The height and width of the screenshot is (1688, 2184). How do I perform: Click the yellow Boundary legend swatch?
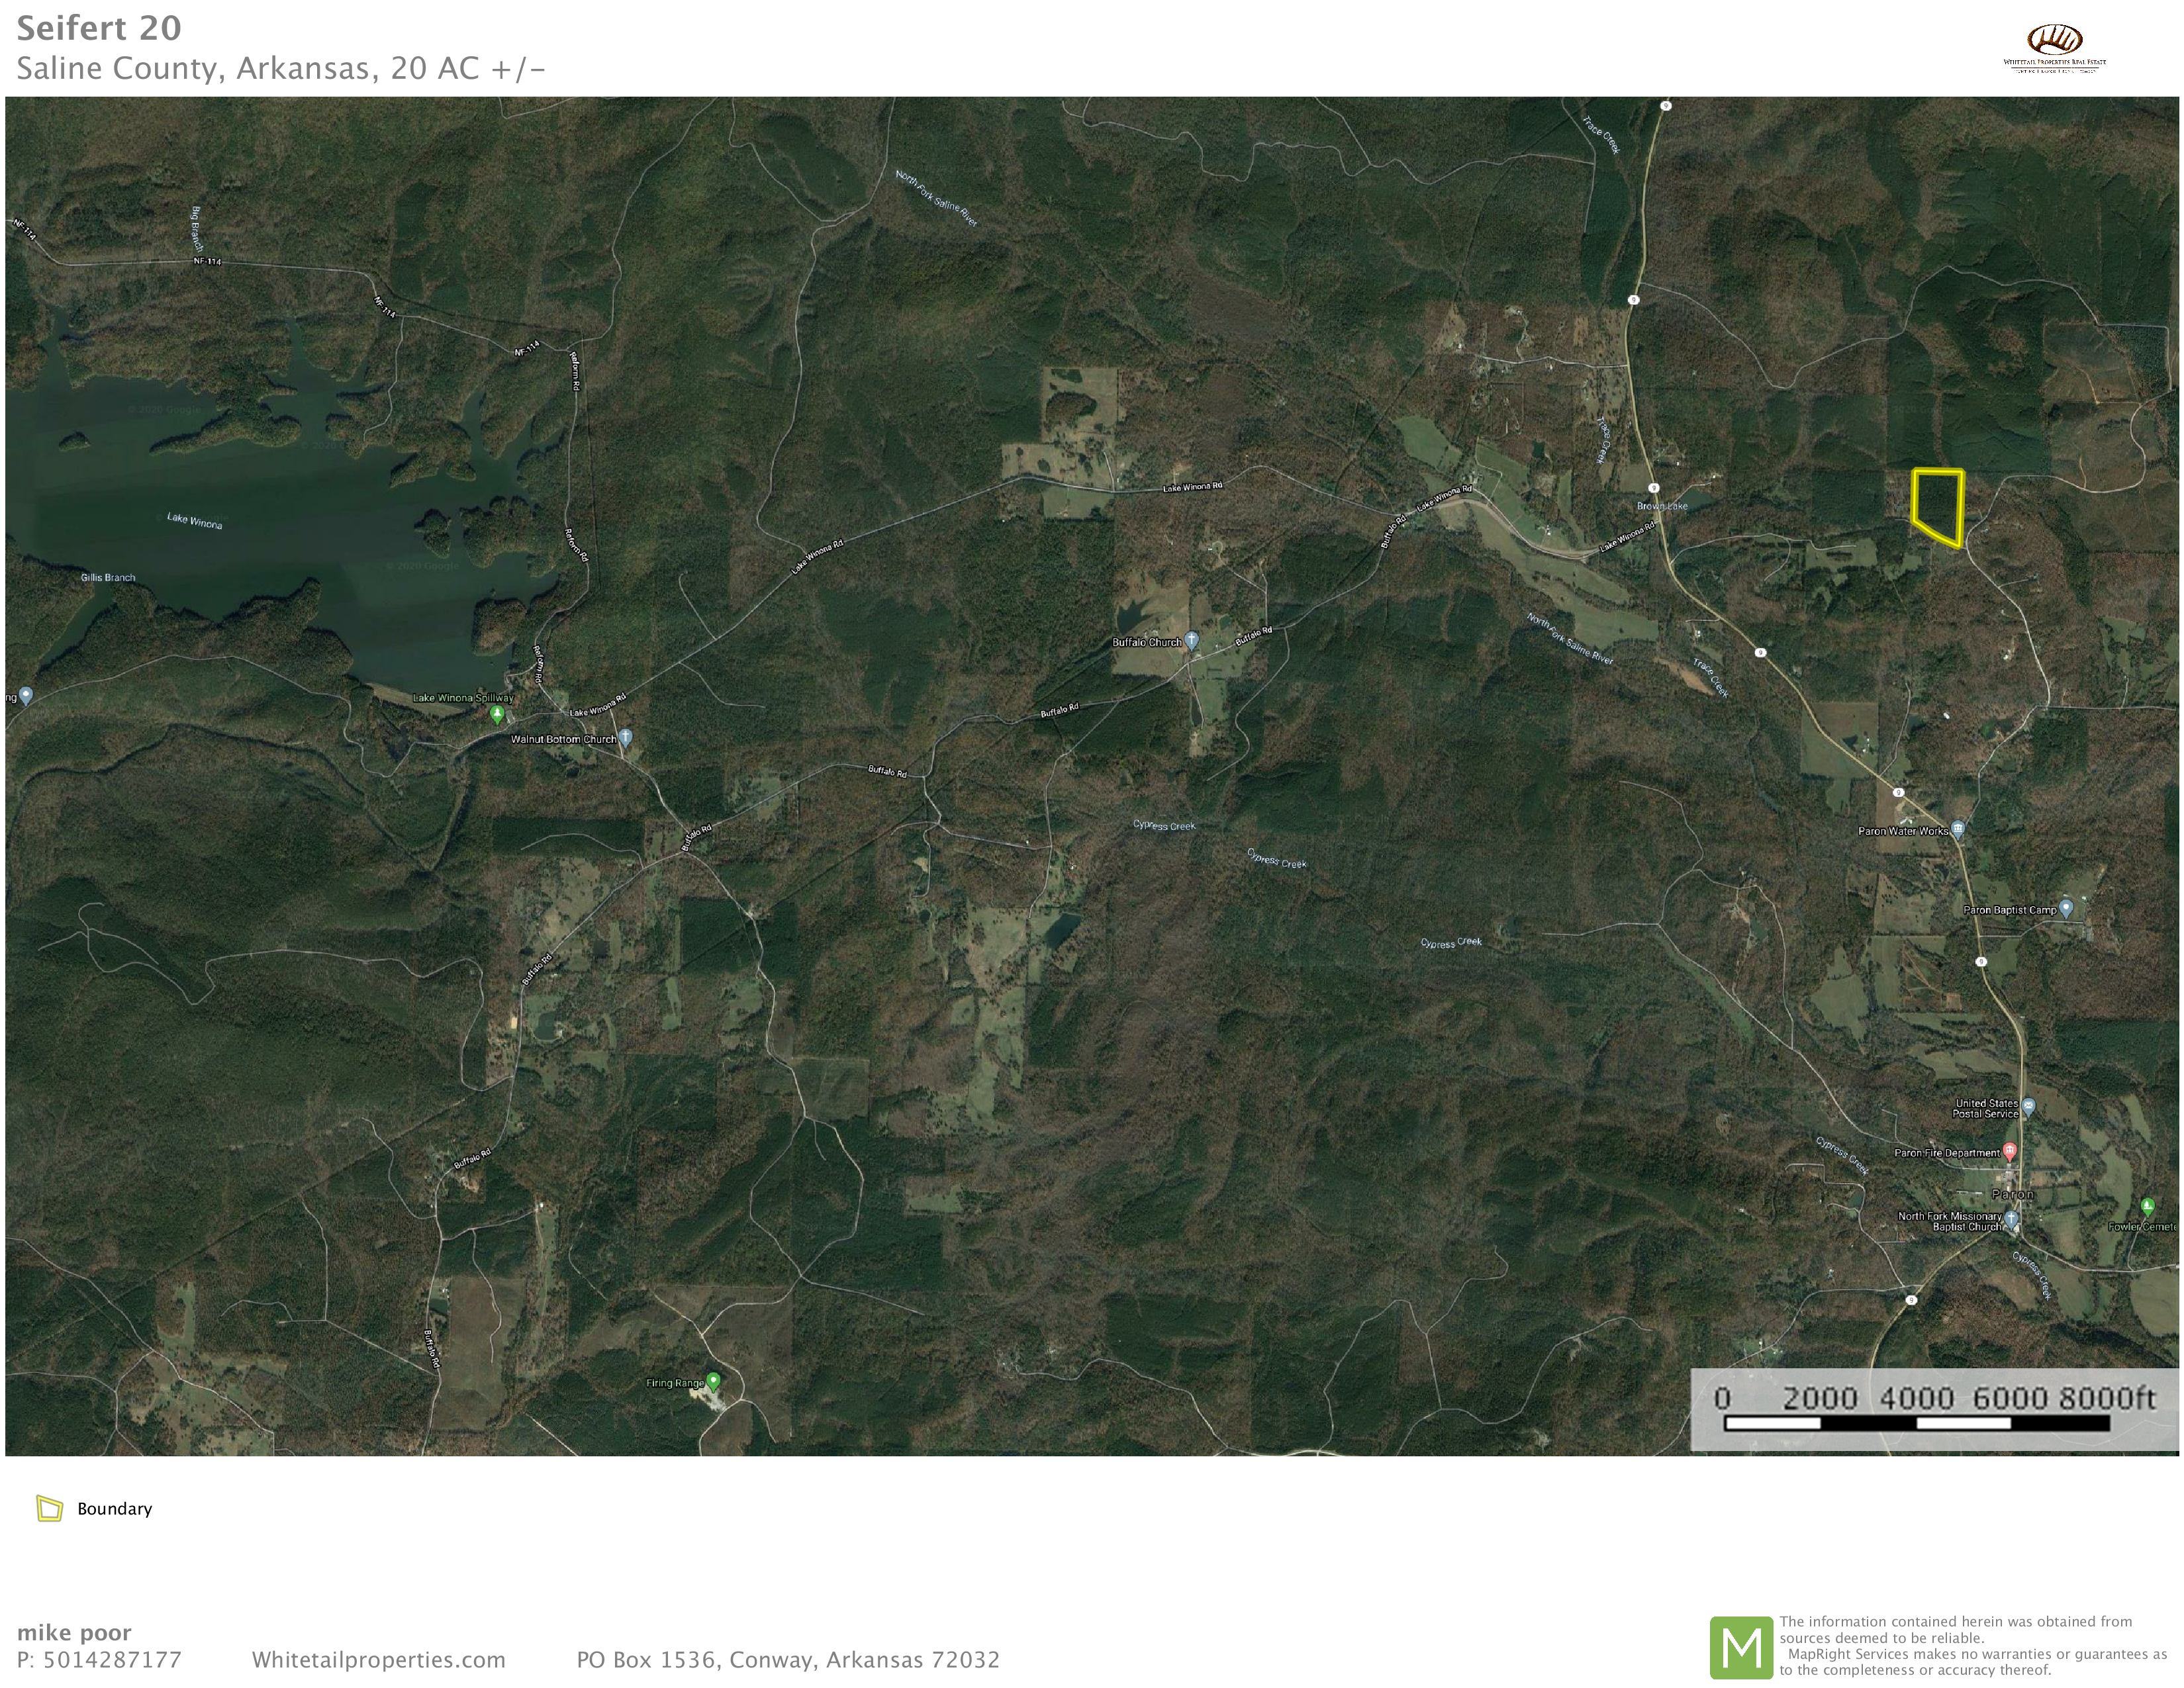pos(49,1508)
